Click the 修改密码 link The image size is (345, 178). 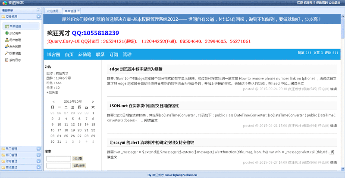321,3
